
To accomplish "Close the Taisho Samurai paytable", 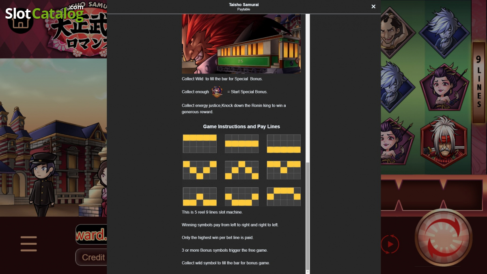I will coord(373,6).
